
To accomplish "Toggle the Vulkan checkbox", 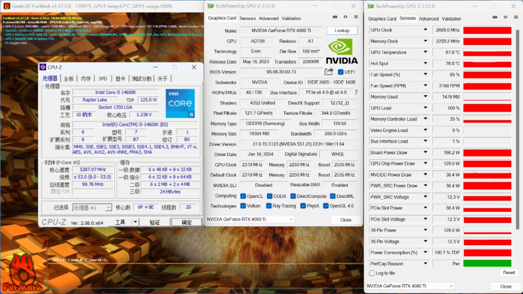I will point(243,206).
